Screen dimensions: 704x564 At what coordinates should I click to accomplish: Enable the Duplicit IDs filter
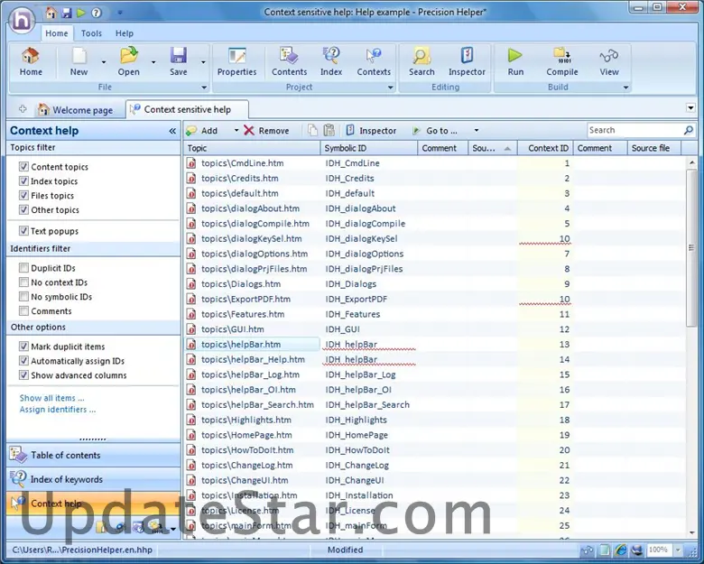tap(23, 268)
